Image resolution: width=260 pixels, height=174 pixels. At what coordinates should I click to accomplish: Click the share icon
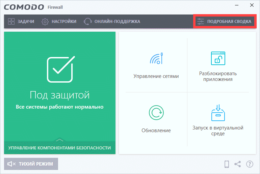(x=238, y=164)
